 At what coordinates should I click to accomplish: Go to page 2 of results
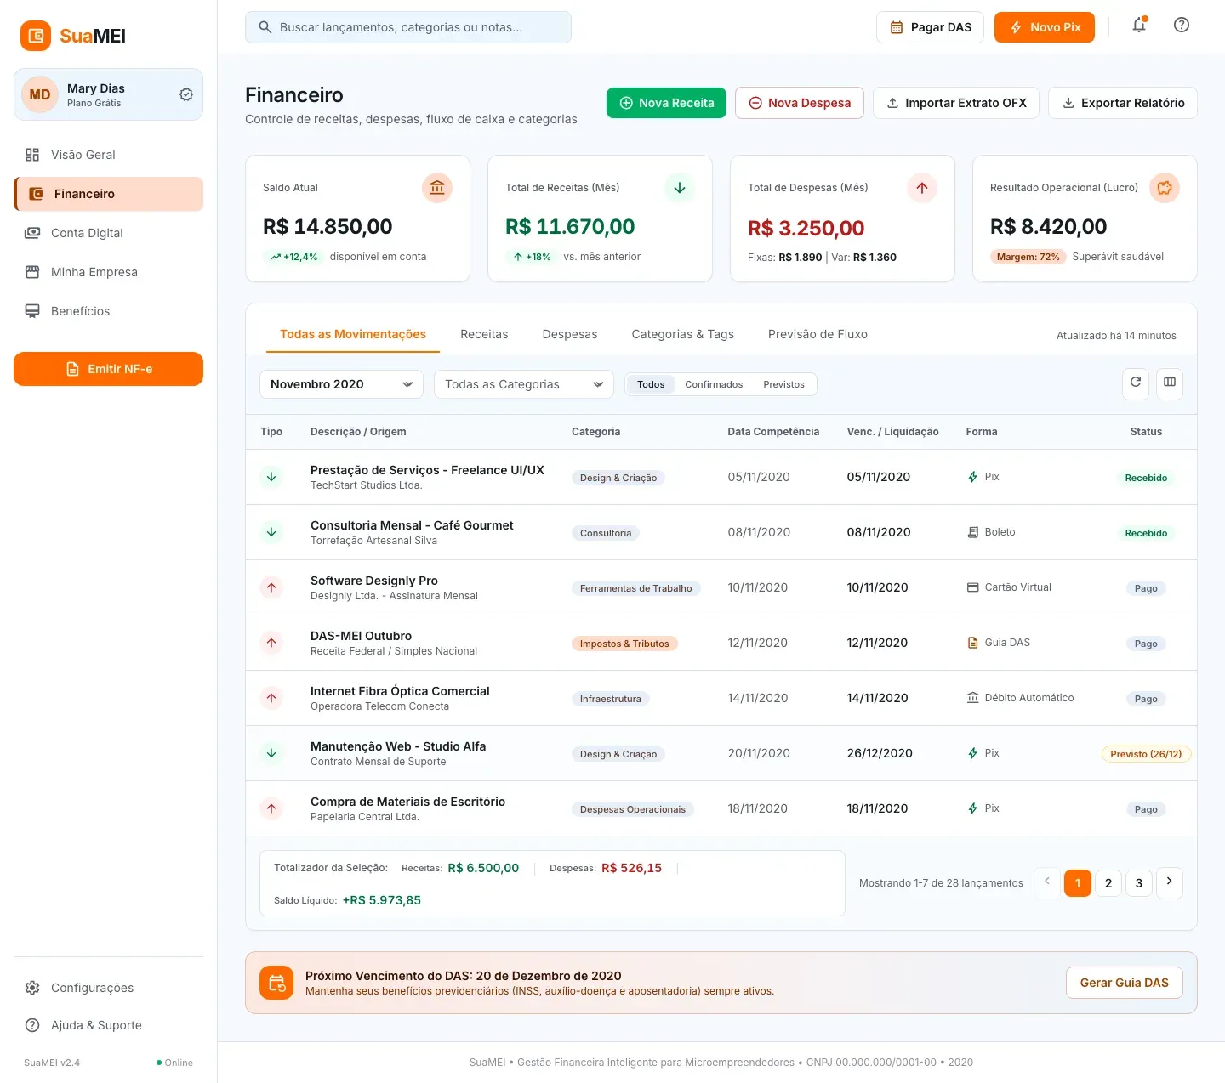click(x=1108, y=883)
